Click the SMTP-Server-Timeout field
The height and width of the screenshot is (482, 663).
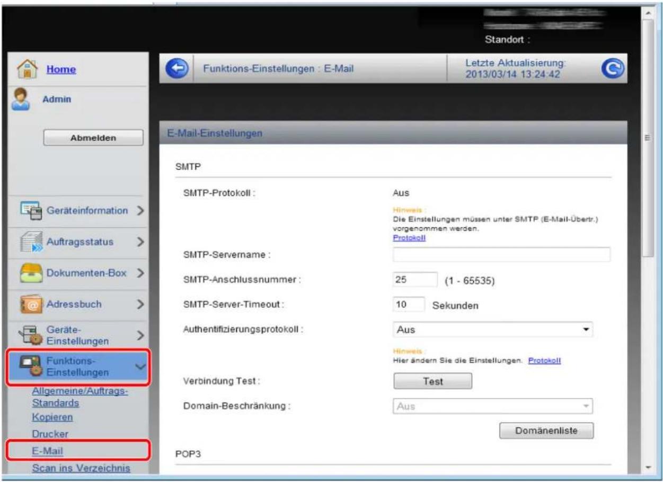tap(409, 305)
